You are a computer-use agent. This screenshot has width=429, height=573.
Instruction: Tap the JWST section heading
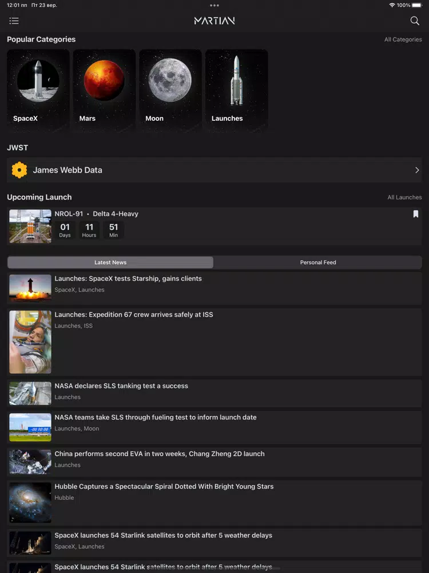(18, 148)
